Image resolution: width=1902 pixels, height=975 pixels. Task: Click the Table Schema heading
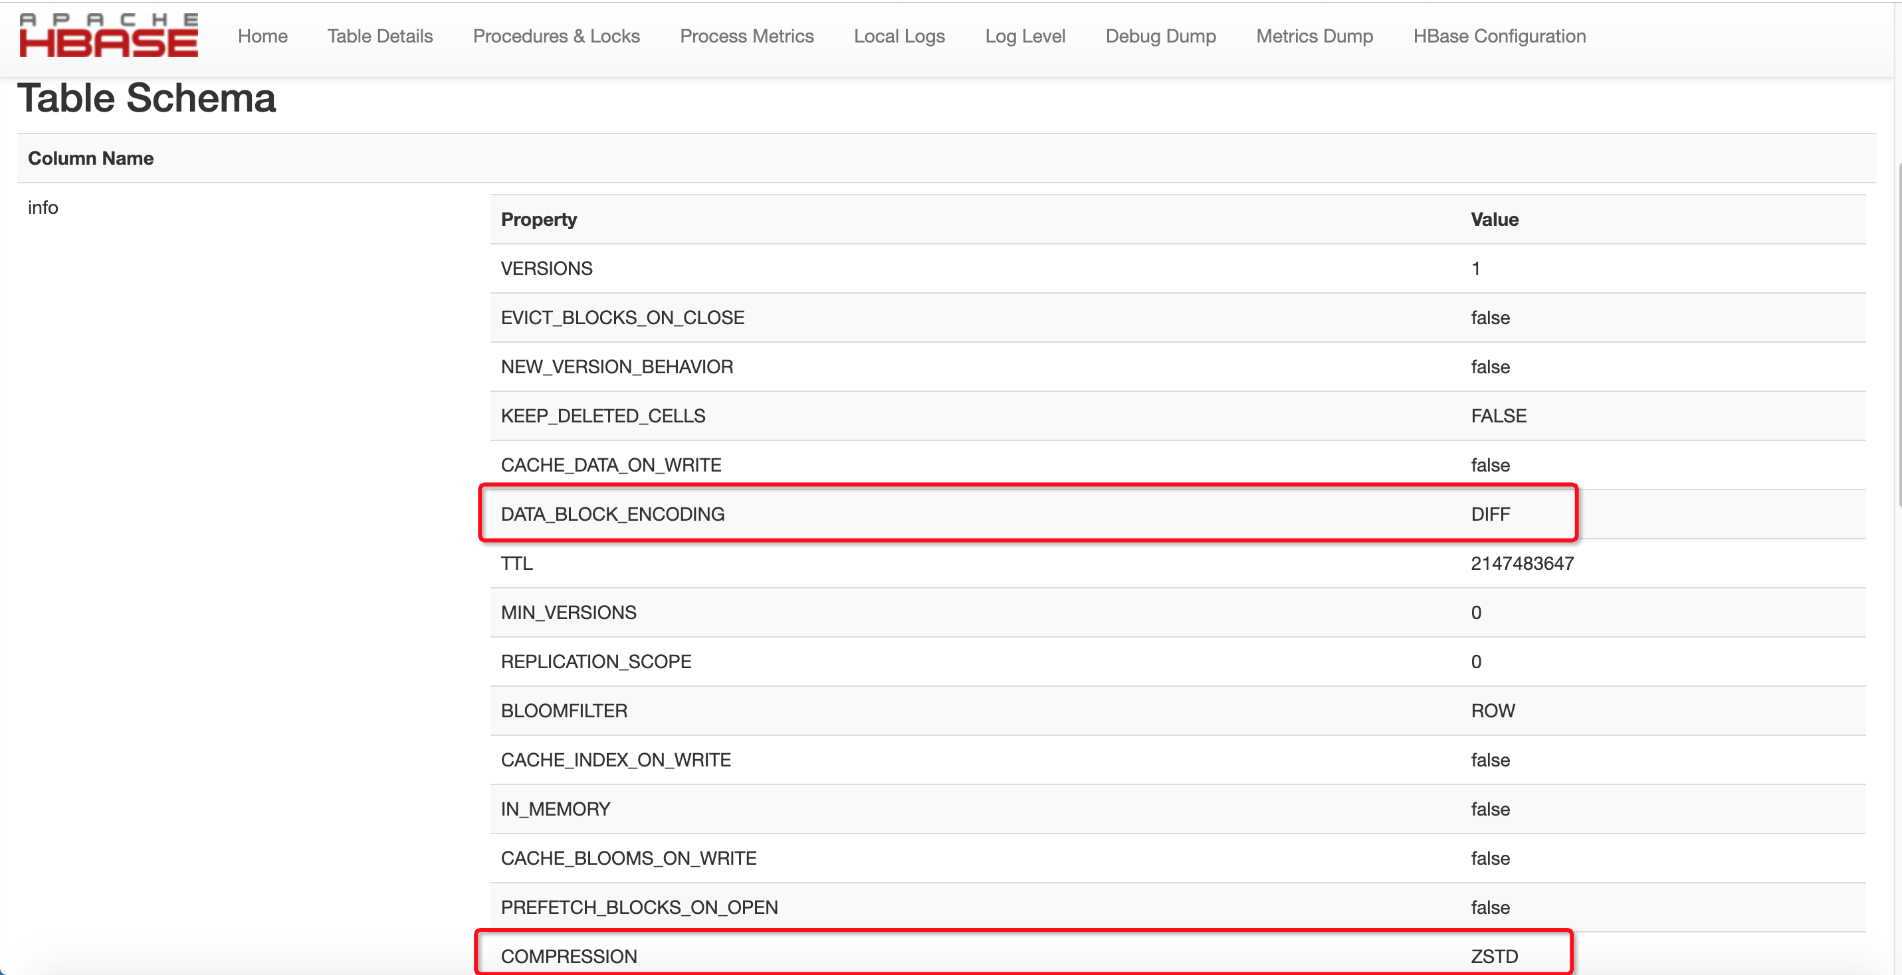click(x=146, y=98)
